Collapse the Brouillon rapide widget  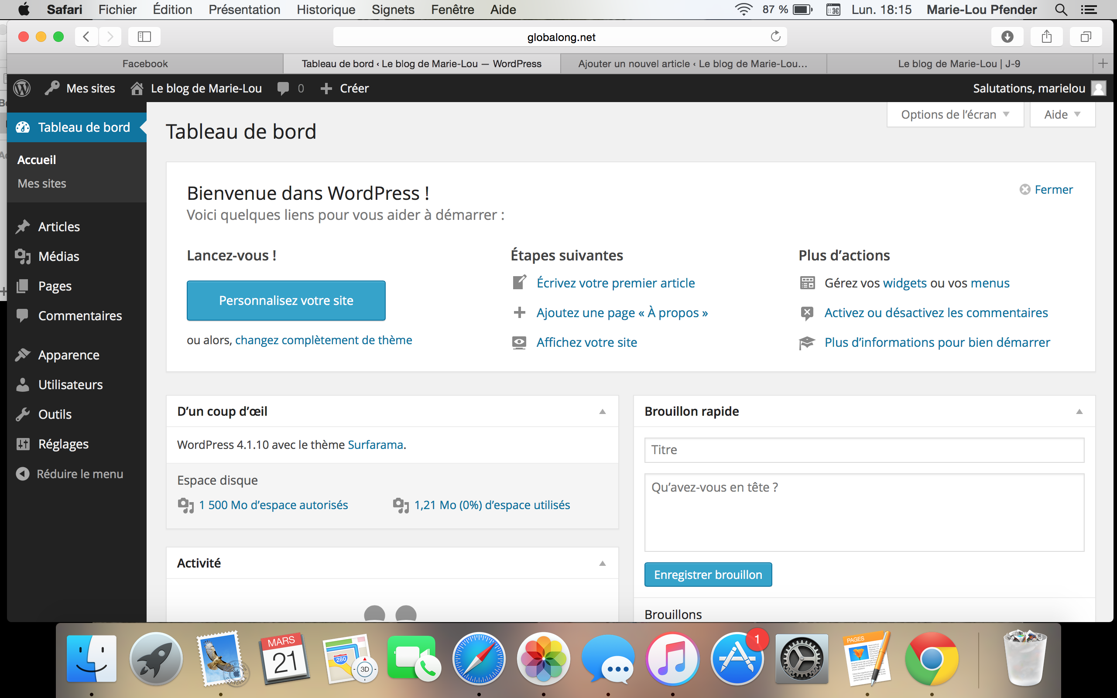pos(1079,411)
